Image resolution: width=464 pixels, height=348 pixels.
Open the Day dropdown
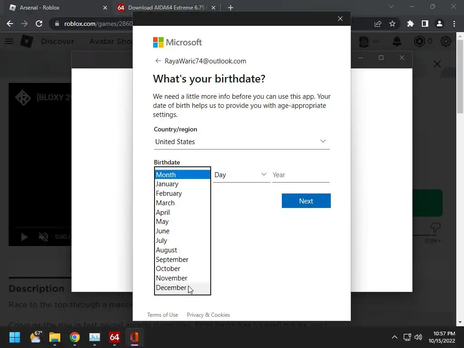coord(242,175)
